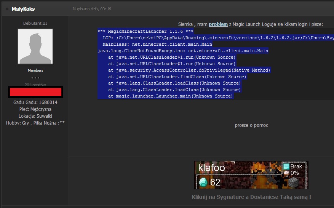
Task: Click the "204 postów" post count
Action: tap(35, 85)
